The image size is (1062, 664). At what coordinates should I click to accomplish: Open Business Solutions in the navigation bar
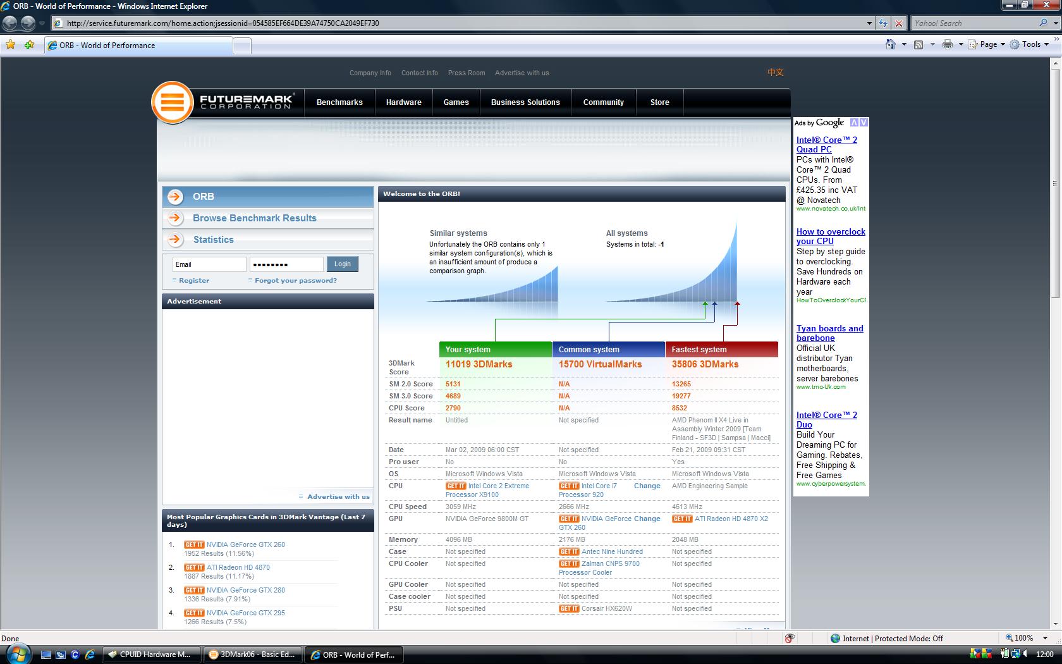tap(525, 102)
